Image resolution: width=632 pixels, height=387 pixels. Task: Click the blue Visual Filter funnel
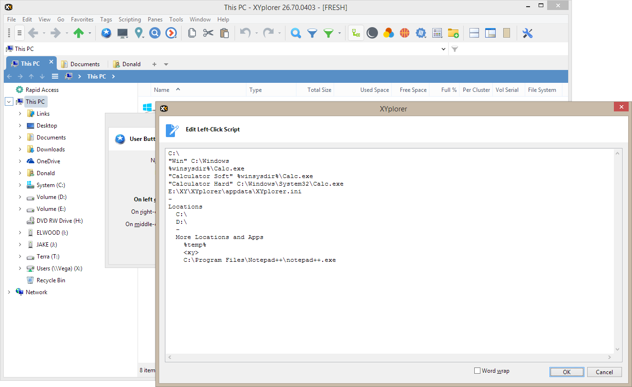tap(312, 33)
